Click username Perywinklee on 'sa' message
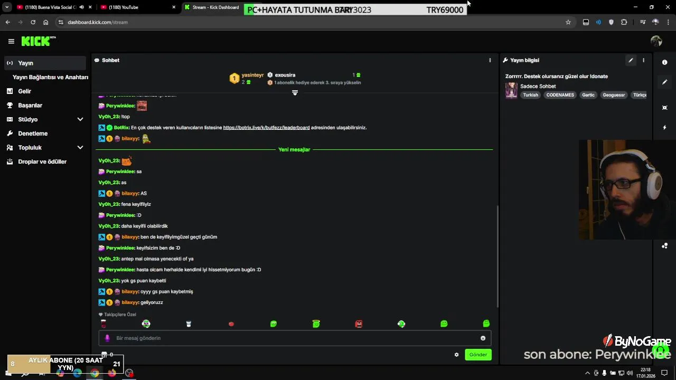The height and width of the screenshot is (380, 676). coord(120,172)
